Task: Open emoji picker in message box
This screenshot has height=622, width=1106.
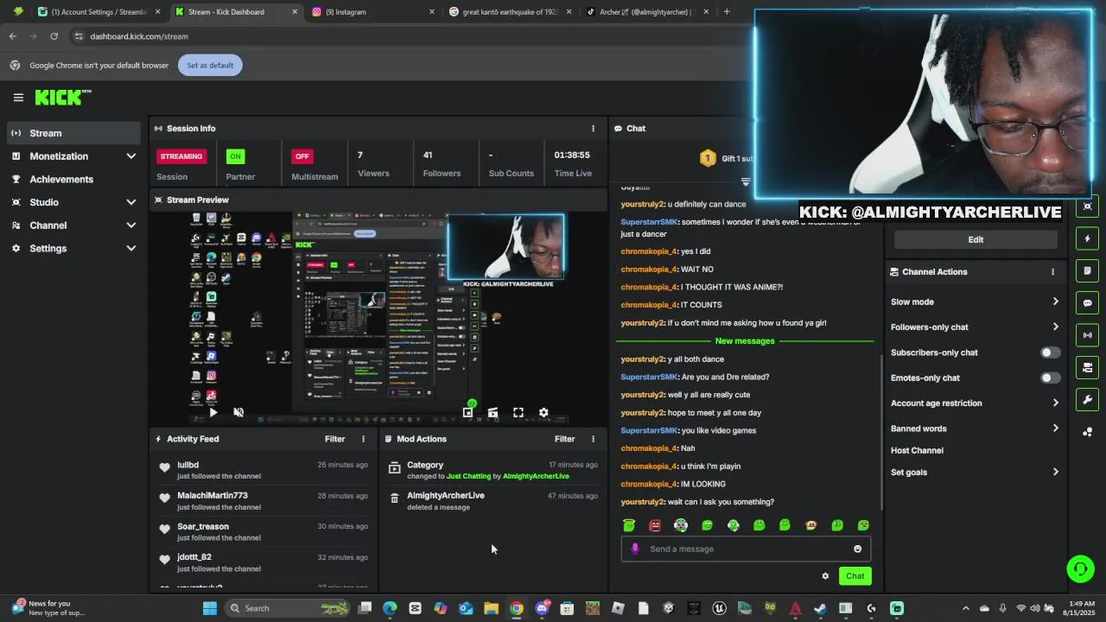Action: click(x=857, y=549)
